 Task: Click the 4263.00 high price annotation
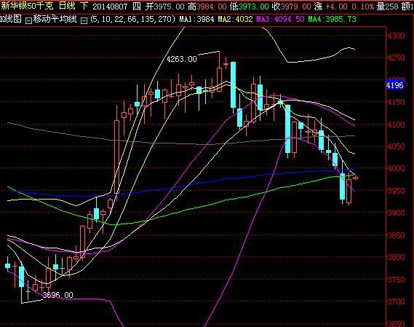click(182, 59)
